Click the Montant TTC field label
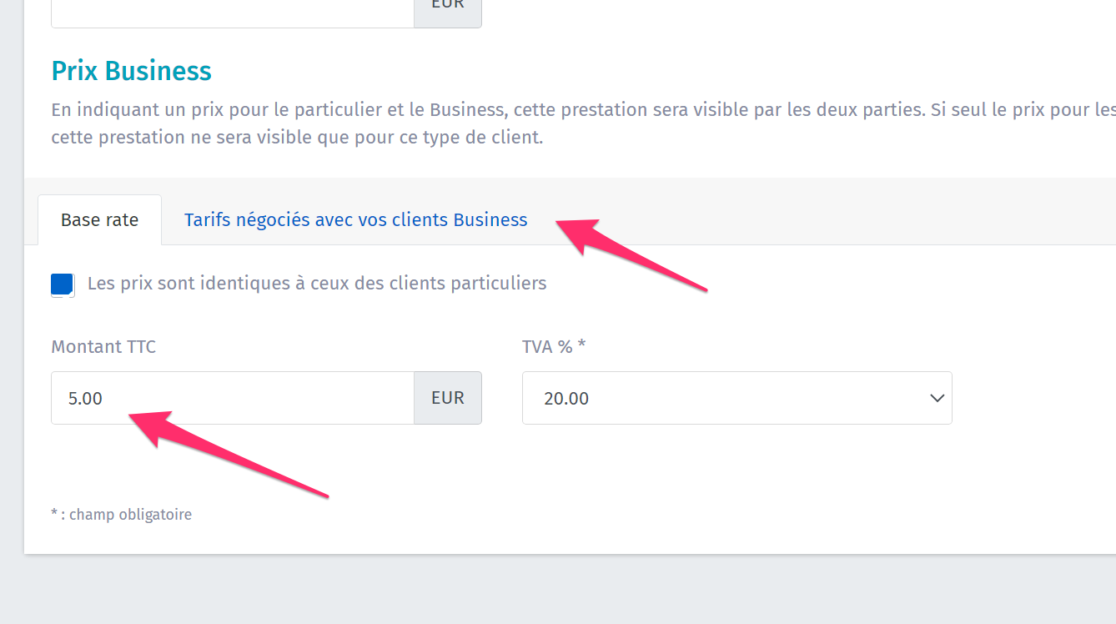Screen dimensions: 1116x624 click(103, 347)
